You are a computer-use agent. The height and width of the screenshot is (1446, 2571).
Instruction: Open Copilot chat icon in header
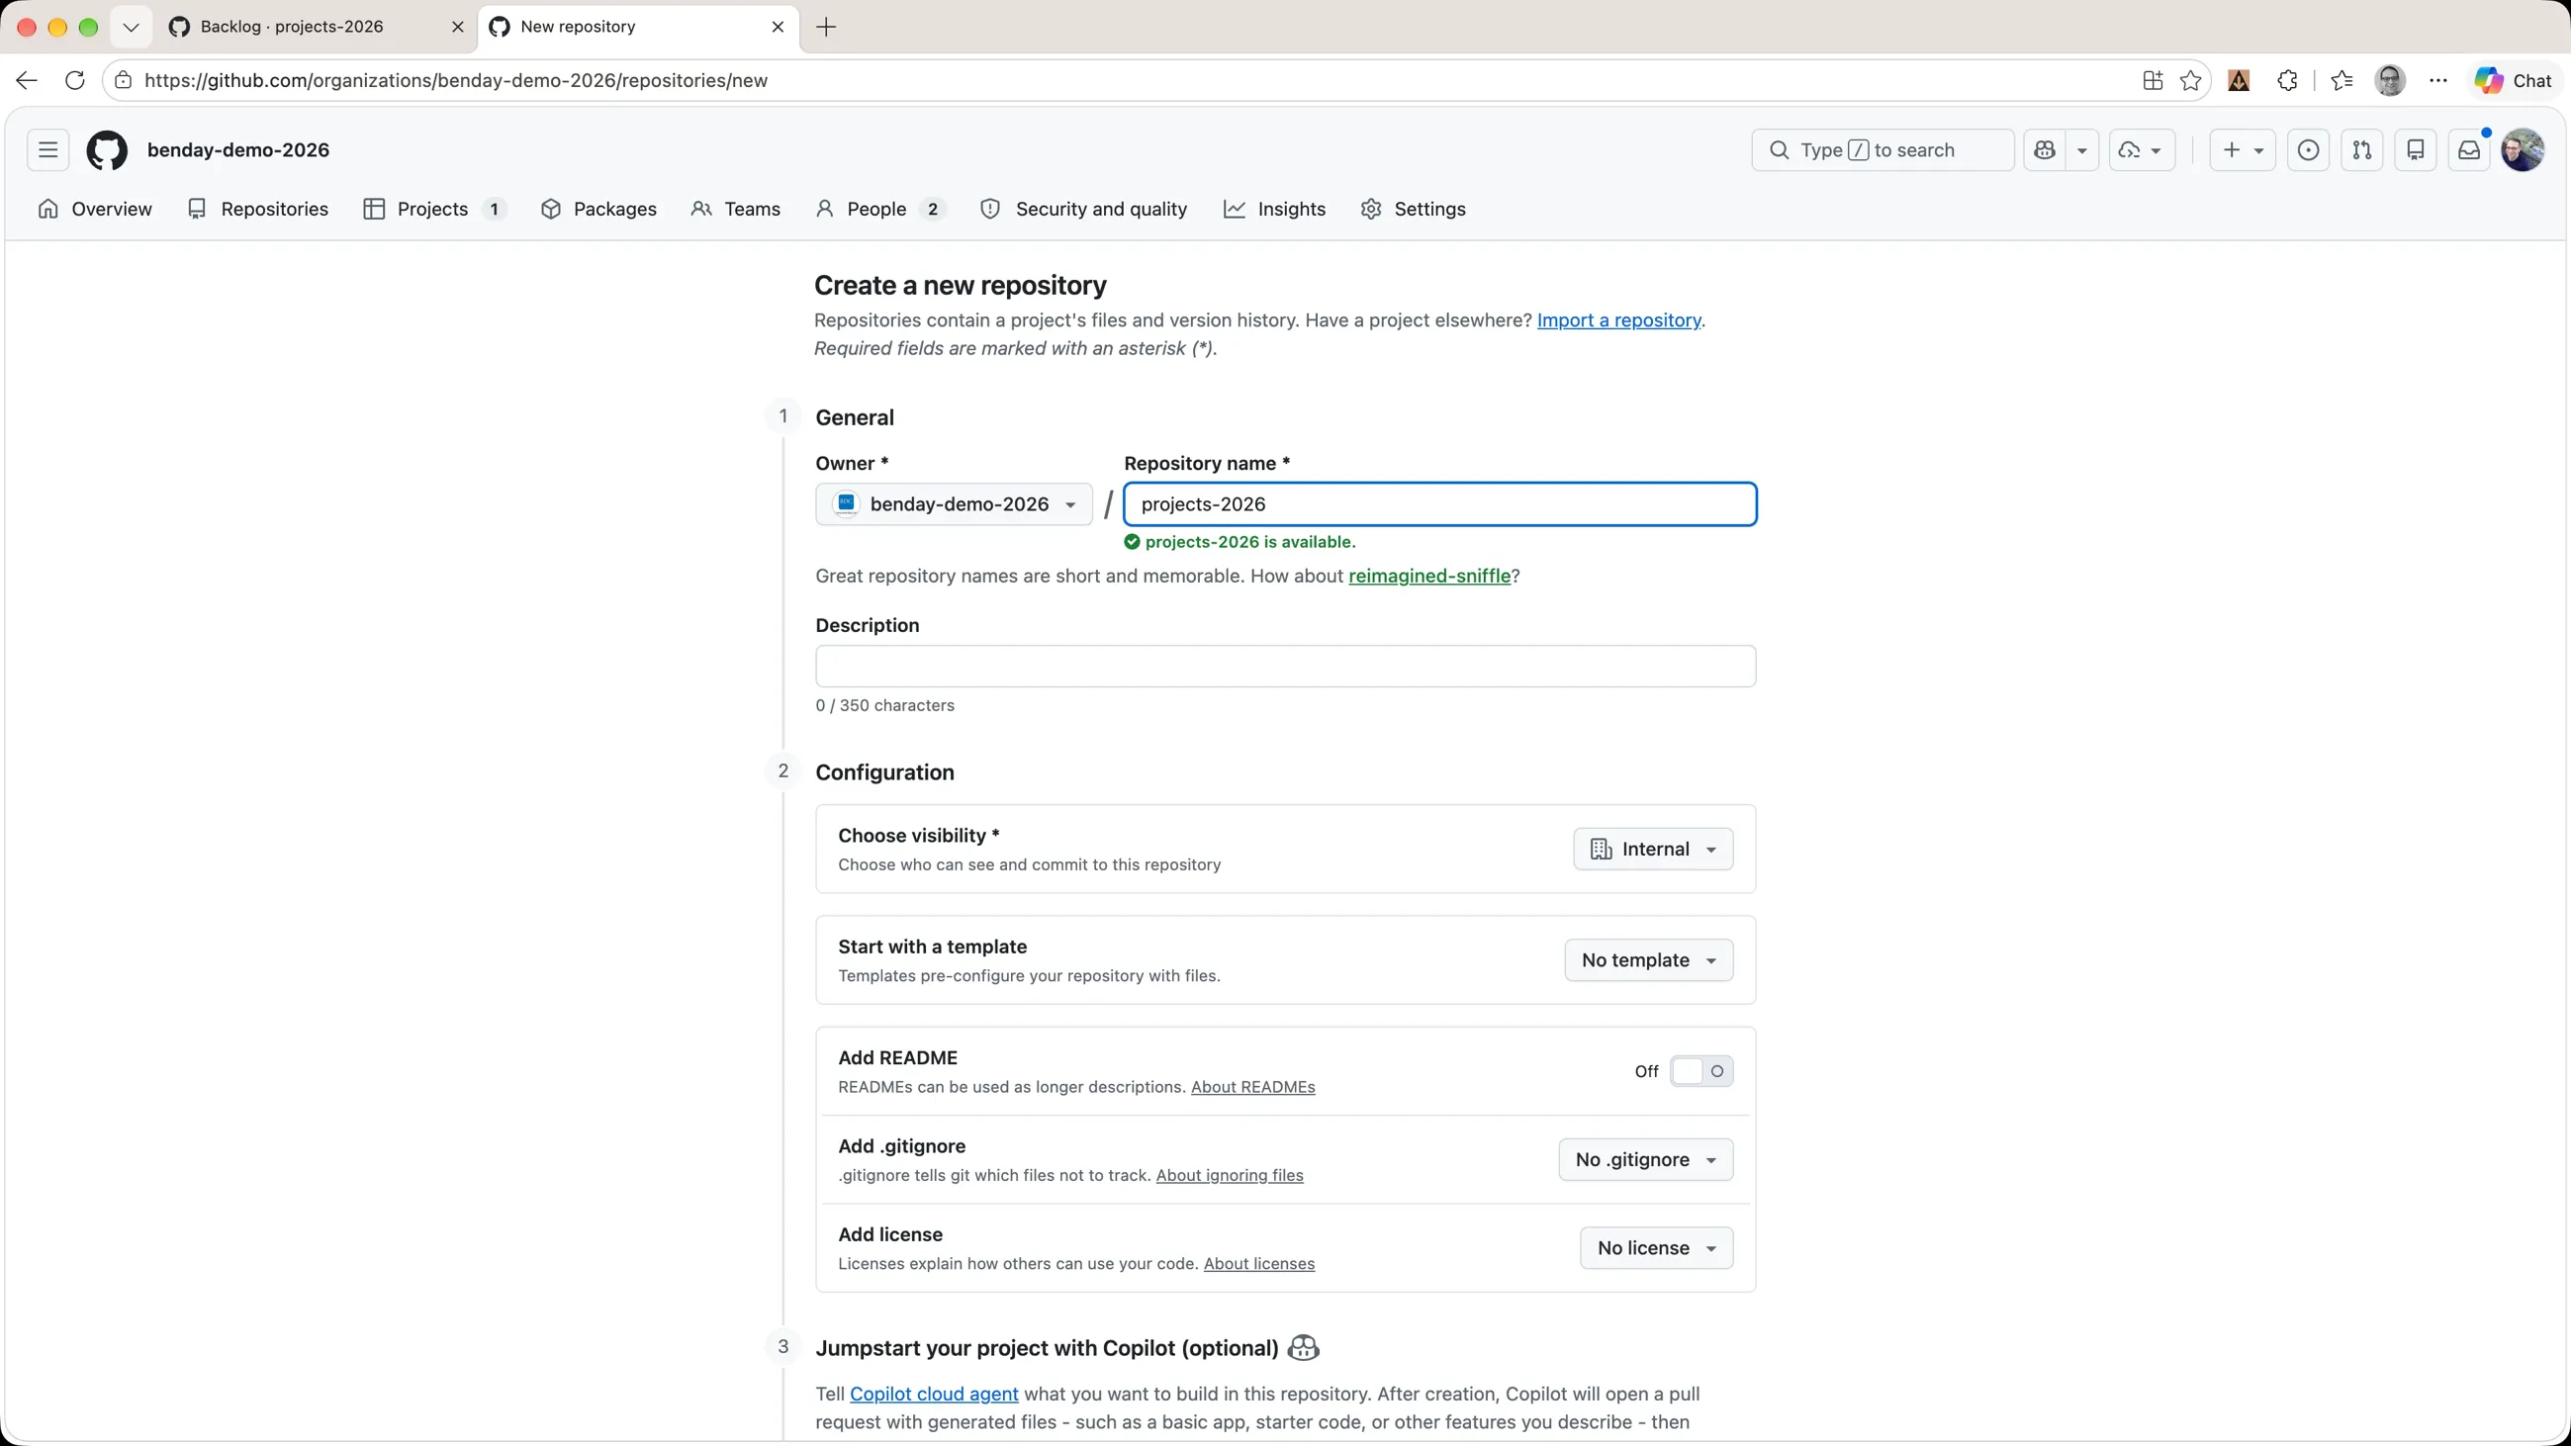[2045, 149]
